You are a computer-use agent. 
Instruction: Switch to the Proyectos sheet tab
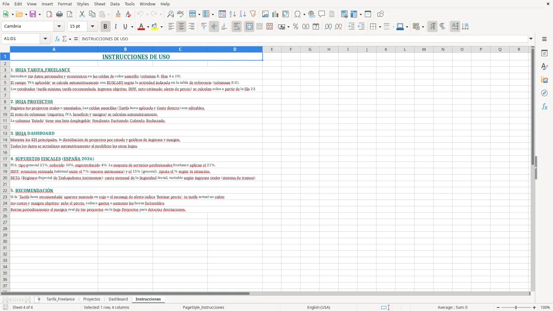point(91,299)
